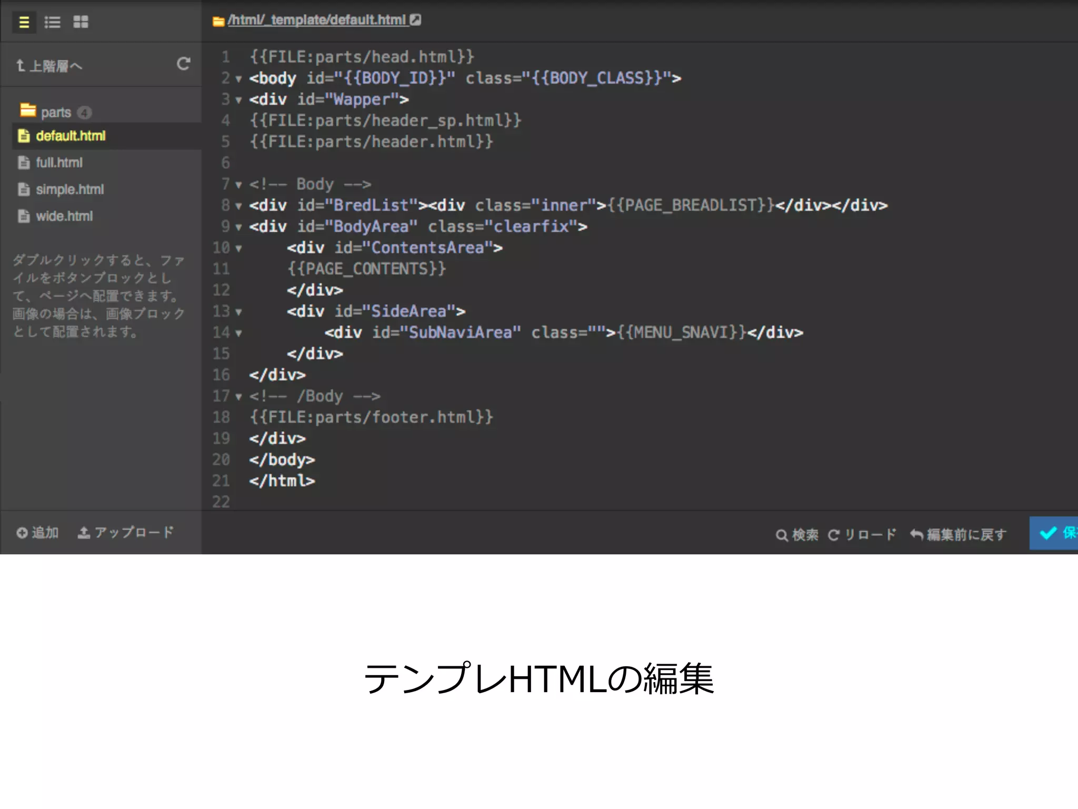
Task: Click the blue save button with checkmark
Action: pos(1054,533)
